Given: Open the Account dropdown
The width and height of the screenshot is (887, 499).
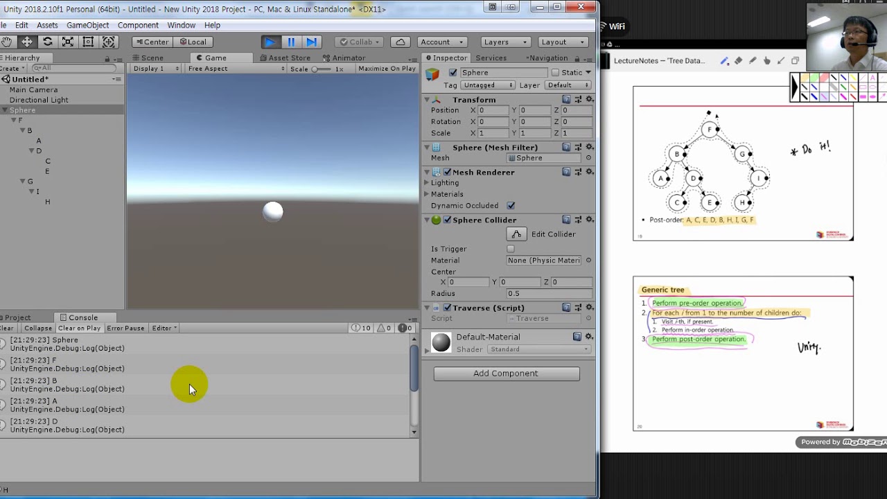Looking at the screenshot, I should 442,42.
